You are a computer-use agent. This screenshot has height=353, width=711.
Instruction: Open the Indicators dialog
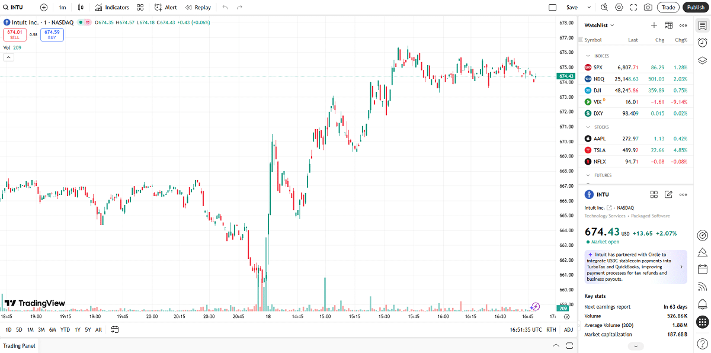point(112,8)
